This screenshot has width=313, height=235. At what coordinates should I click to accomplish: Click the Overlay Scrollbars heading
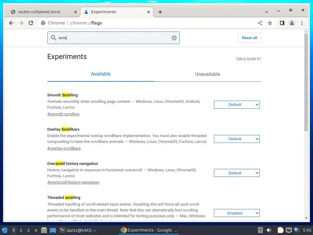pos(63,129)
